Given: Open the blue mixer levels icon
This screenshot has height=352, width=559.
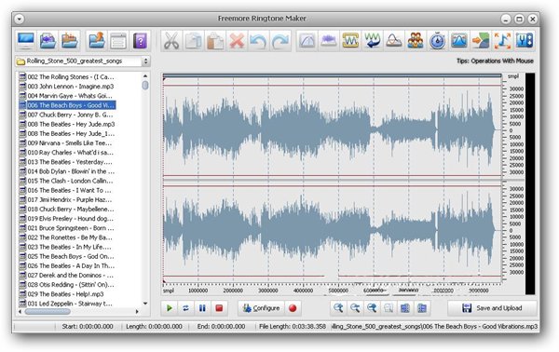Looking at the screenshot, I should coord(525,41).
